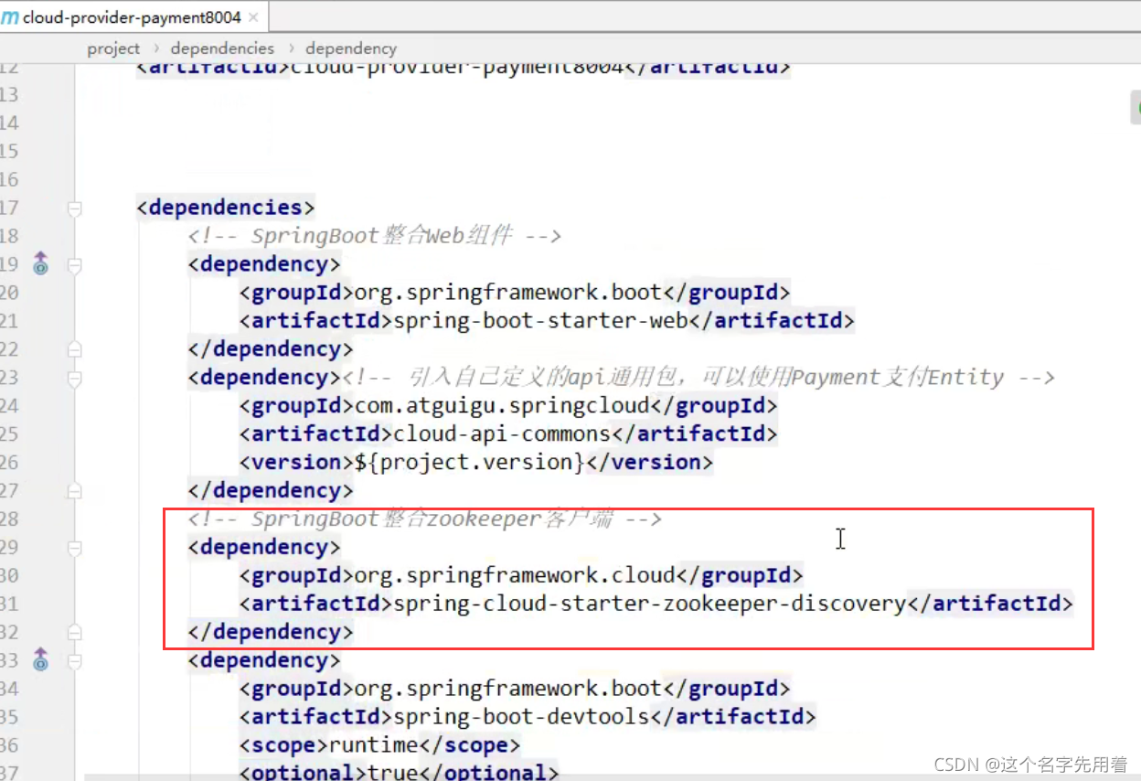
Task: Click 'spring-cloud-starter-zookeeper-discovery' artifactId value
Action: pyautogui.click(x=648, y=604)
